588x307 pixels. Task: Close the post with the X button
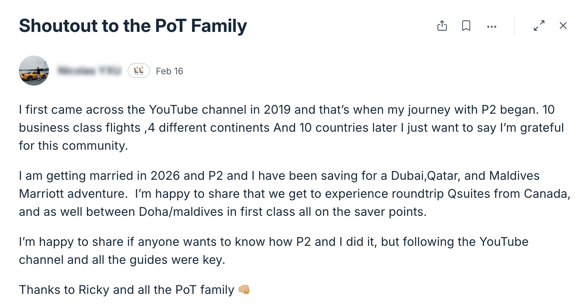[563, 26]
